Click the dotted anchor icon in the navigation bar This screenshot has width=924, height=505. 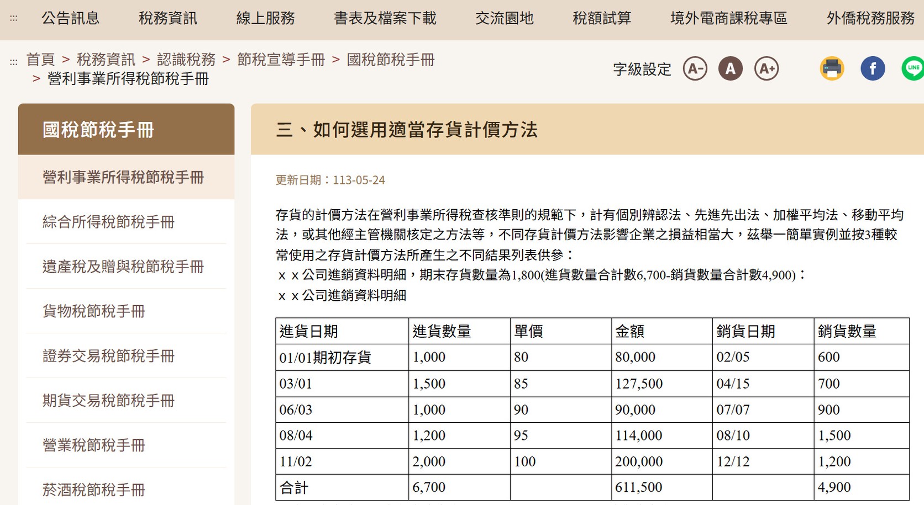14,18
